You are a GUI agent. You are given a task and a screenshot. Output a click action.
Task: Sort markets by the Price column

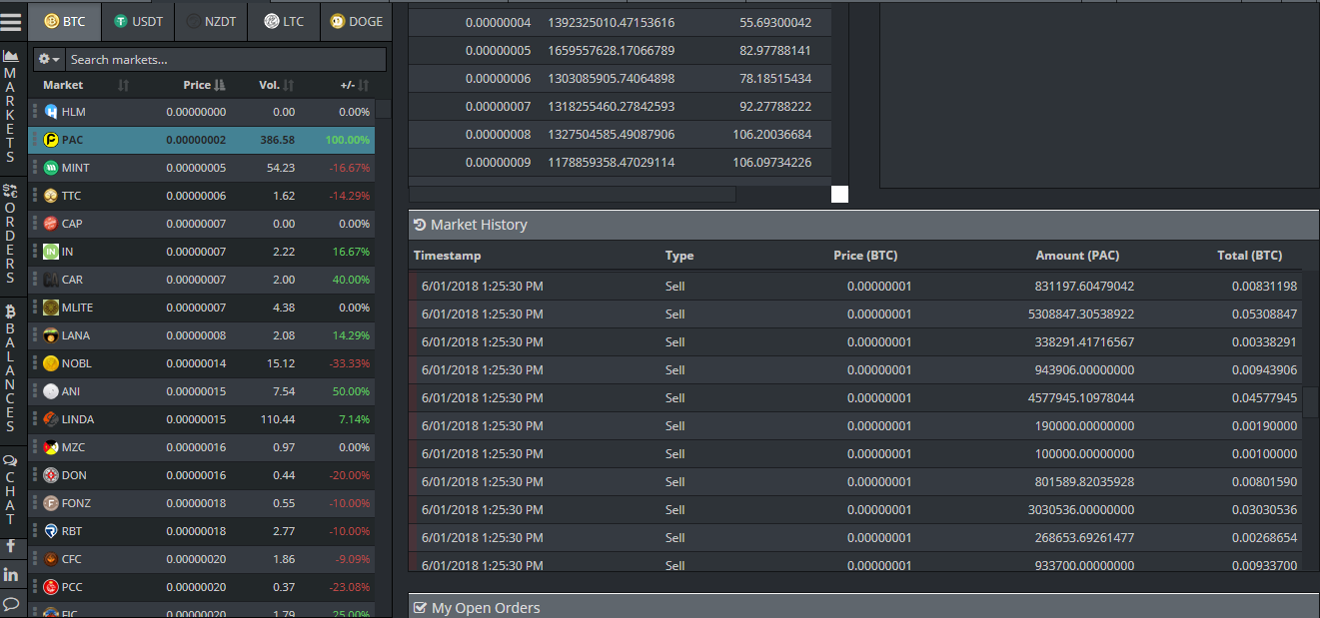pos(205,85)
